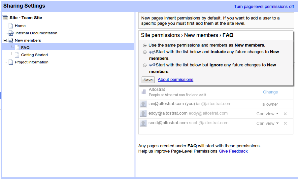Viewport: 298px width, 179px height.
Task: Click the Site - Team Site icon
Action: pos(5,18)
